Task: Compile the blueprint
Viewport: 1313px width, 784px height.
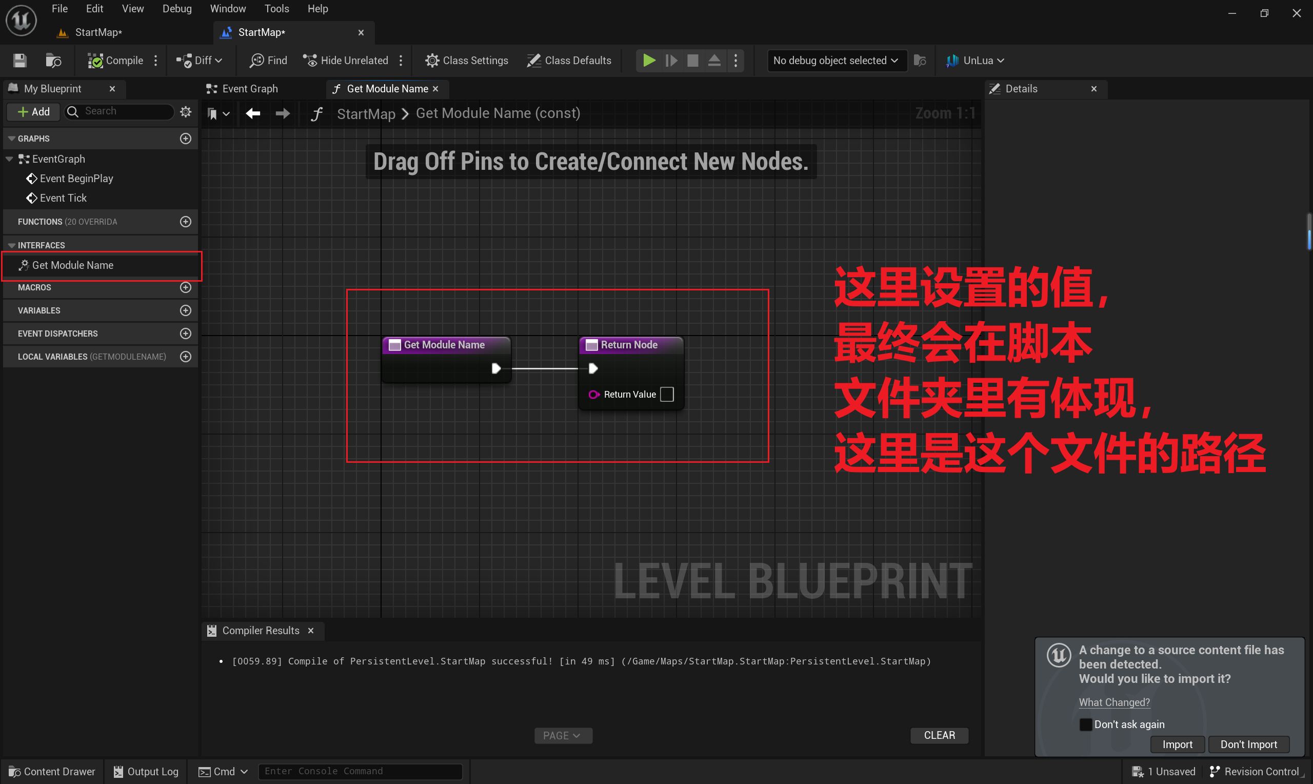Action: 115,61
